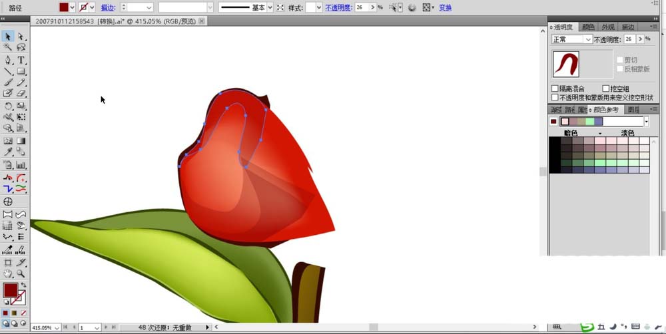Select the Pen tool

click(x=7, y=60)
